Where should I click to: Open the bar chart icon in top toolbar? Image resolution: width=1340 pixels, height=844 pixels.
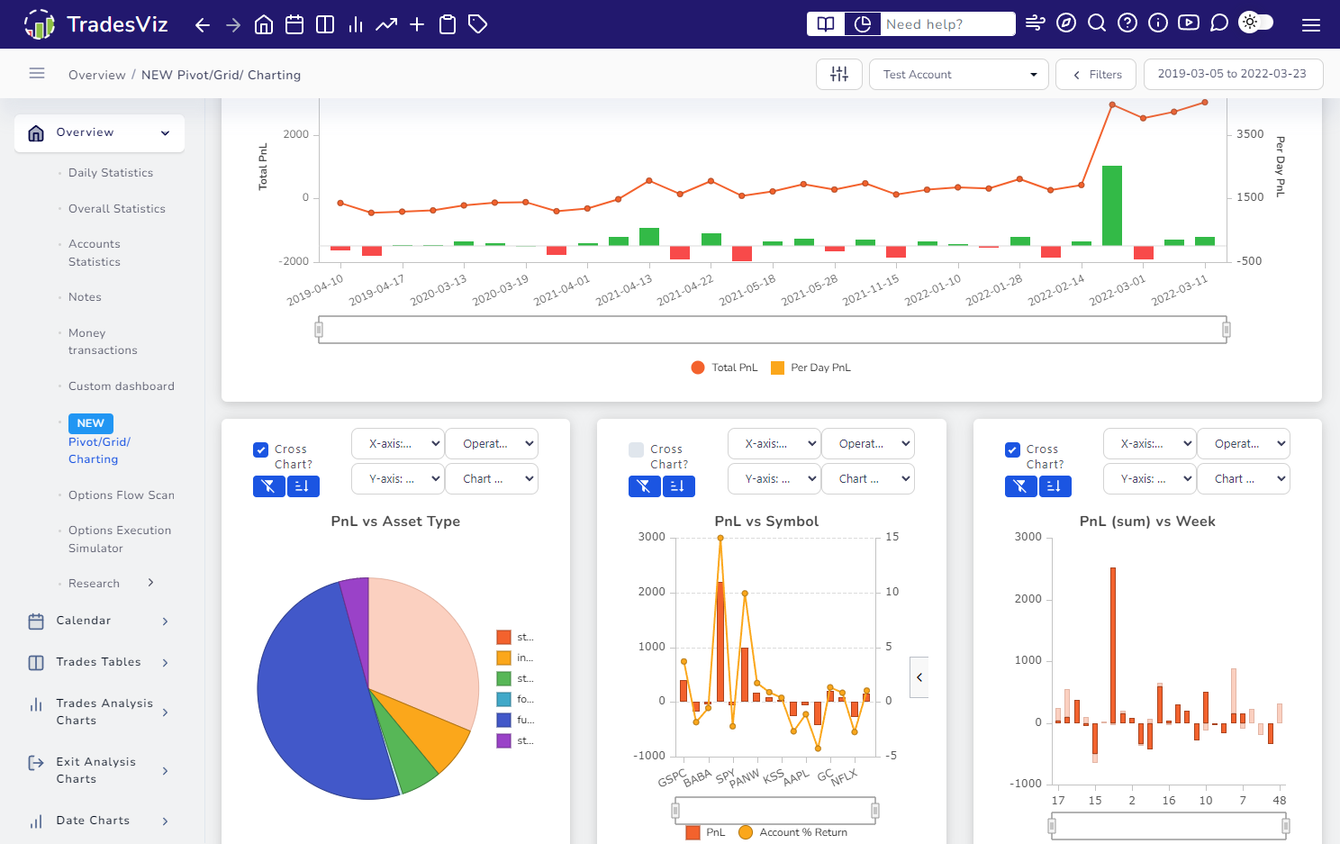[356, 24]
